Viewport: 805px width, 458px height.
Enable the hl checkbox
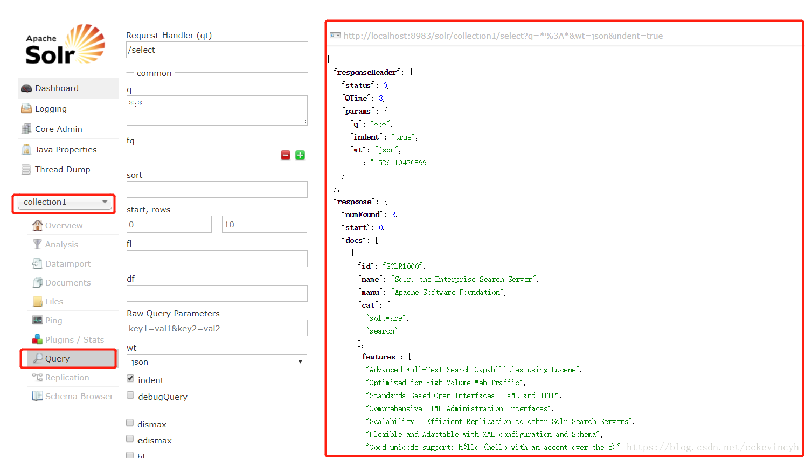coord(130,455)
